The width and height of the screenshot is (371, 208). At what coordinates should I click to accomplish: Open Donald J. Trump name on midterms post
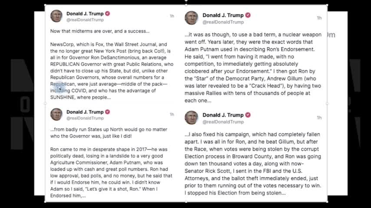[x=85, y=13]
